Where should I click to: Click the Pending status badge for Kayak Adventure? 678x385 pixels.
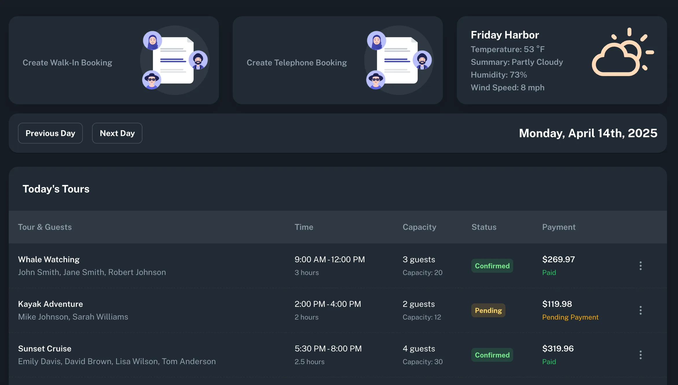[x=488, y=310]
